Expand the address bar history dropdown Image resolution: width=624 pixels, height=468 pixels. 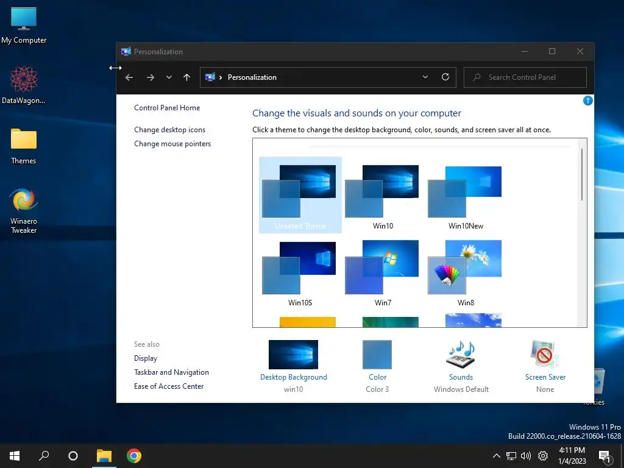pyautogui.click(x=425, y=77)
